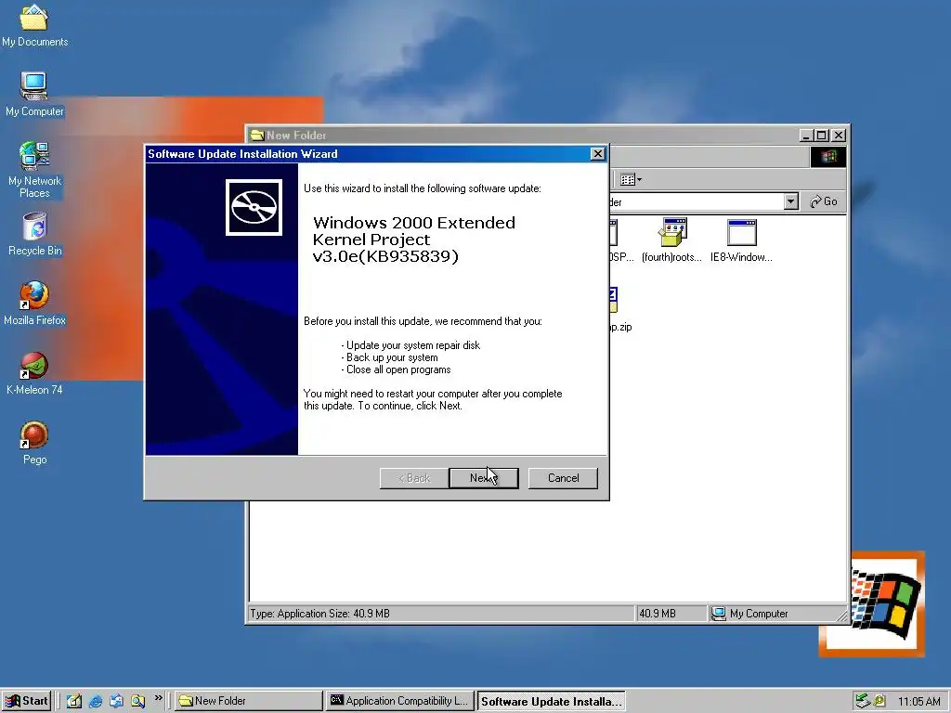
Task: Close the wizard using the title bar X
Action: 597,154
